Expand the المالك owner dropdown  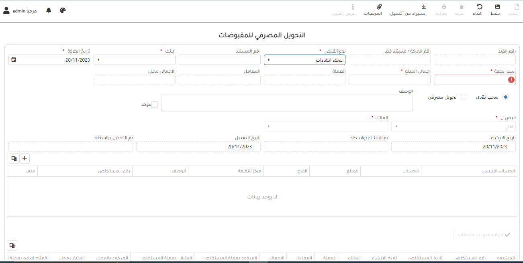tap(326, 126)
